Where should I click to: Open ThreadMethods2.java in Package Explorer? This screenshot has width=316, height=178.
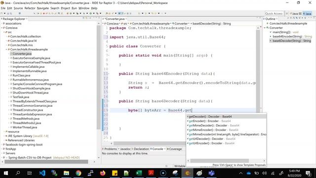point(27,123)
